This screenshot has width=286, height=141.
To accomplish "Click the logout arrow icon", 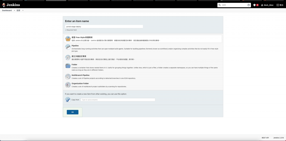I will point(278,5).
